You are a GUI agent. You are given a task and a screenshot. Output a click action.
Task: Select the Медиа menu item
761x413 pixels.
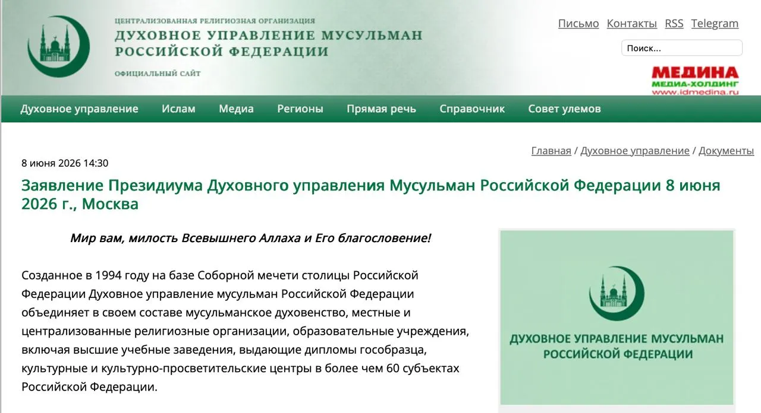click(236, 109)
